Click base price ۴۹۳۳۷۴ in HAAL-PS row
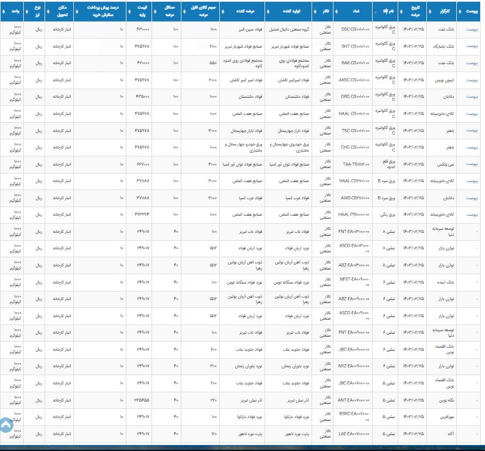The width and height of the screenshot is (485, 451). pos(142,215)
